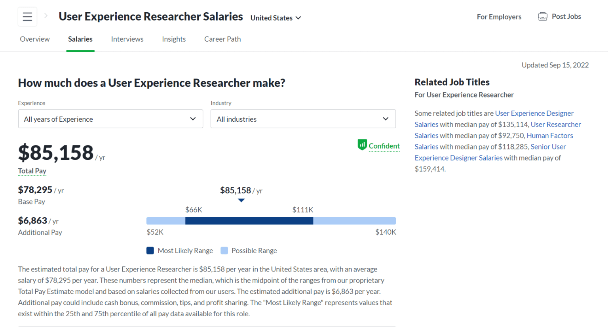This screenshot has width=608, height=327.
Task: Click the Updated Sep 15, 2022 text
Action: (555, 65)
